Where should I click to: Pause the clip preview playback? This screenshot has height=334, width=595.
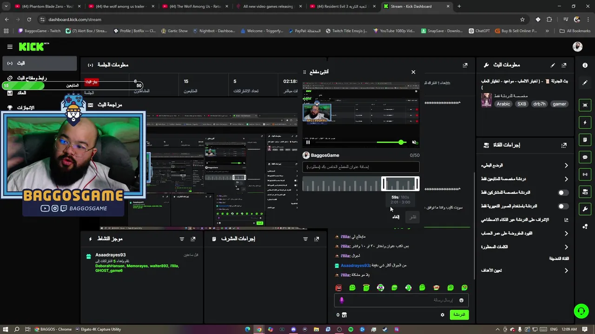pos(308,142)
